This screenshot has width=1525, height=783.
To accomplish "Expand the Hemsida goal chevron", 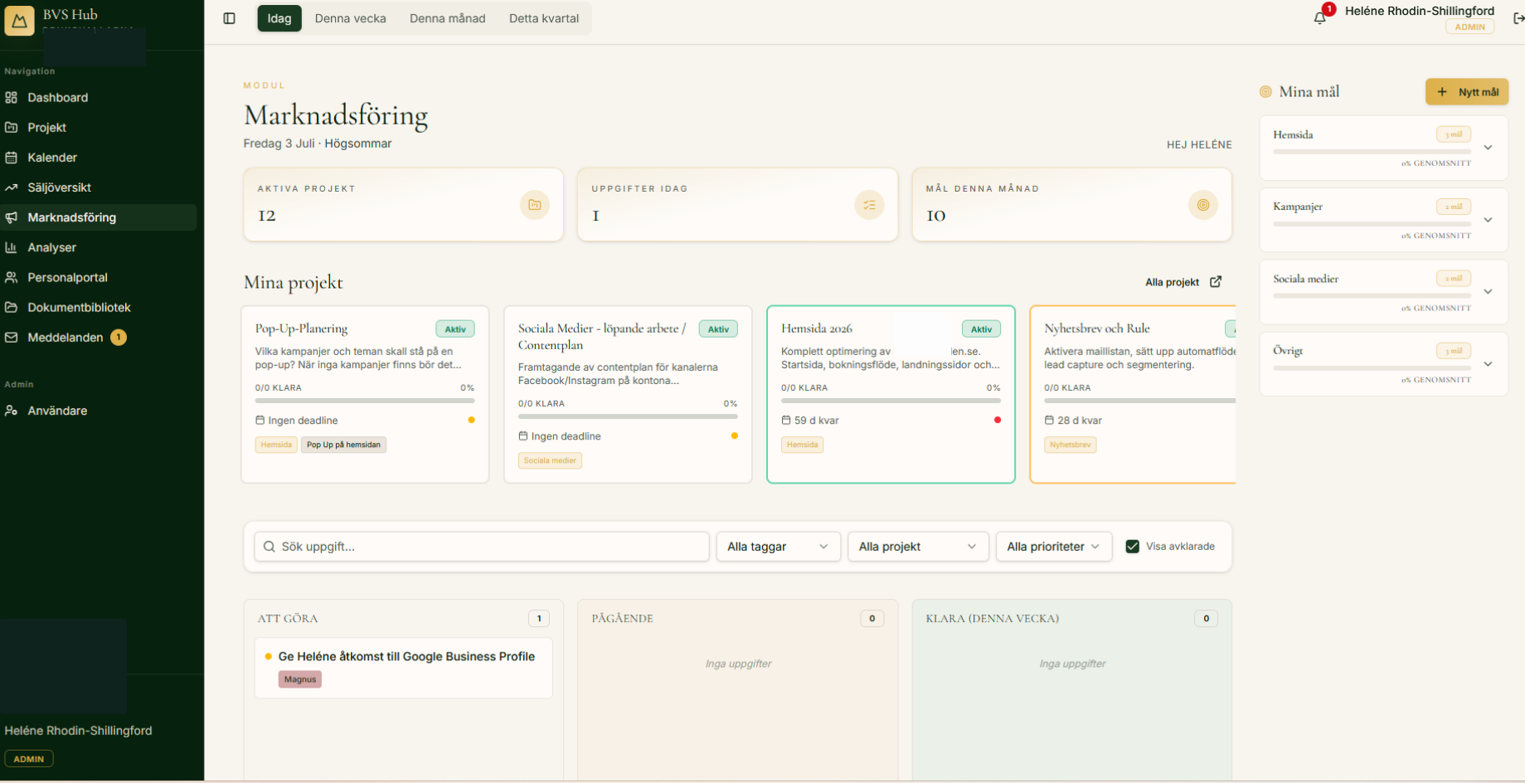I will tap(1488, 148).
